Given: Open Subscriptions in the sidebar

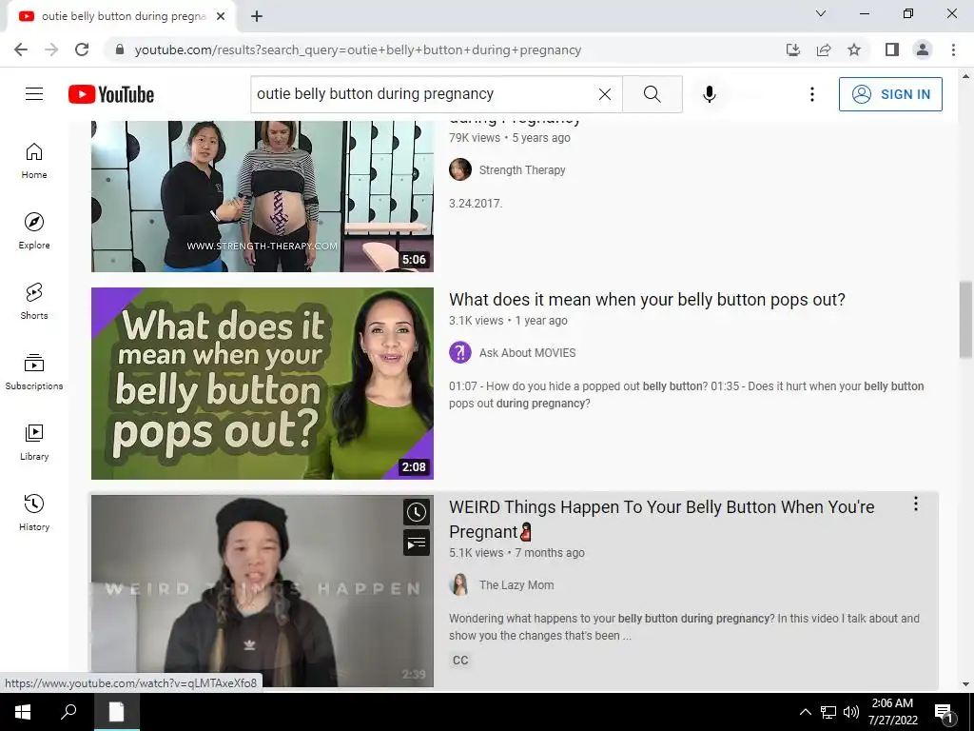Looking at the screenshot, I should click(x=34, y=372).
